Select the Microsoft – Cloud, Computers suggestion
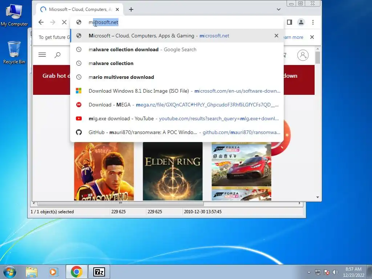This screenshot has width=372, height=279. click(177, 36)
